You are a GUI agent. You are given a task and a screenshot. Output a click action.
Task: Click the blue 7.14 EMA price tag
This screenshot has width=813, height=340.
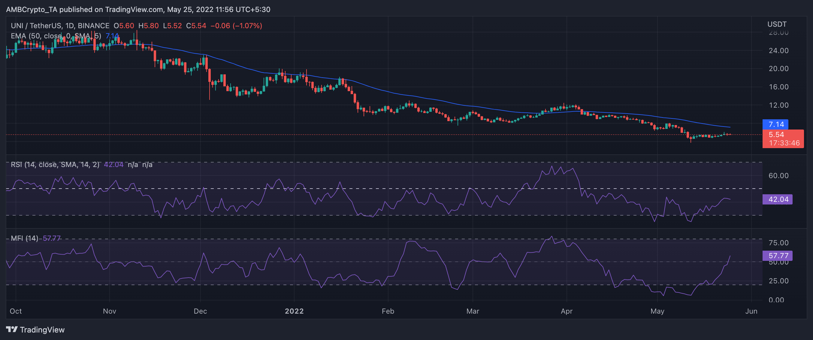[775, 124]
